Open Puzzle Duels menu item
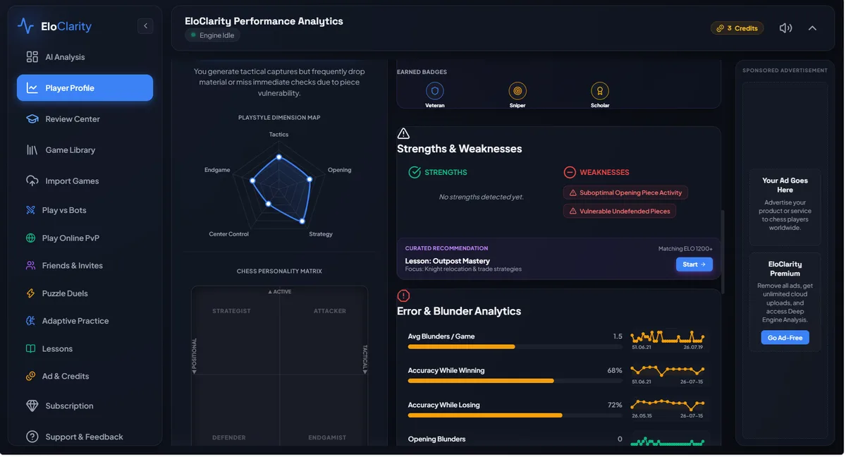The height and width of the screenshot is (457, 846). [85, 293]
